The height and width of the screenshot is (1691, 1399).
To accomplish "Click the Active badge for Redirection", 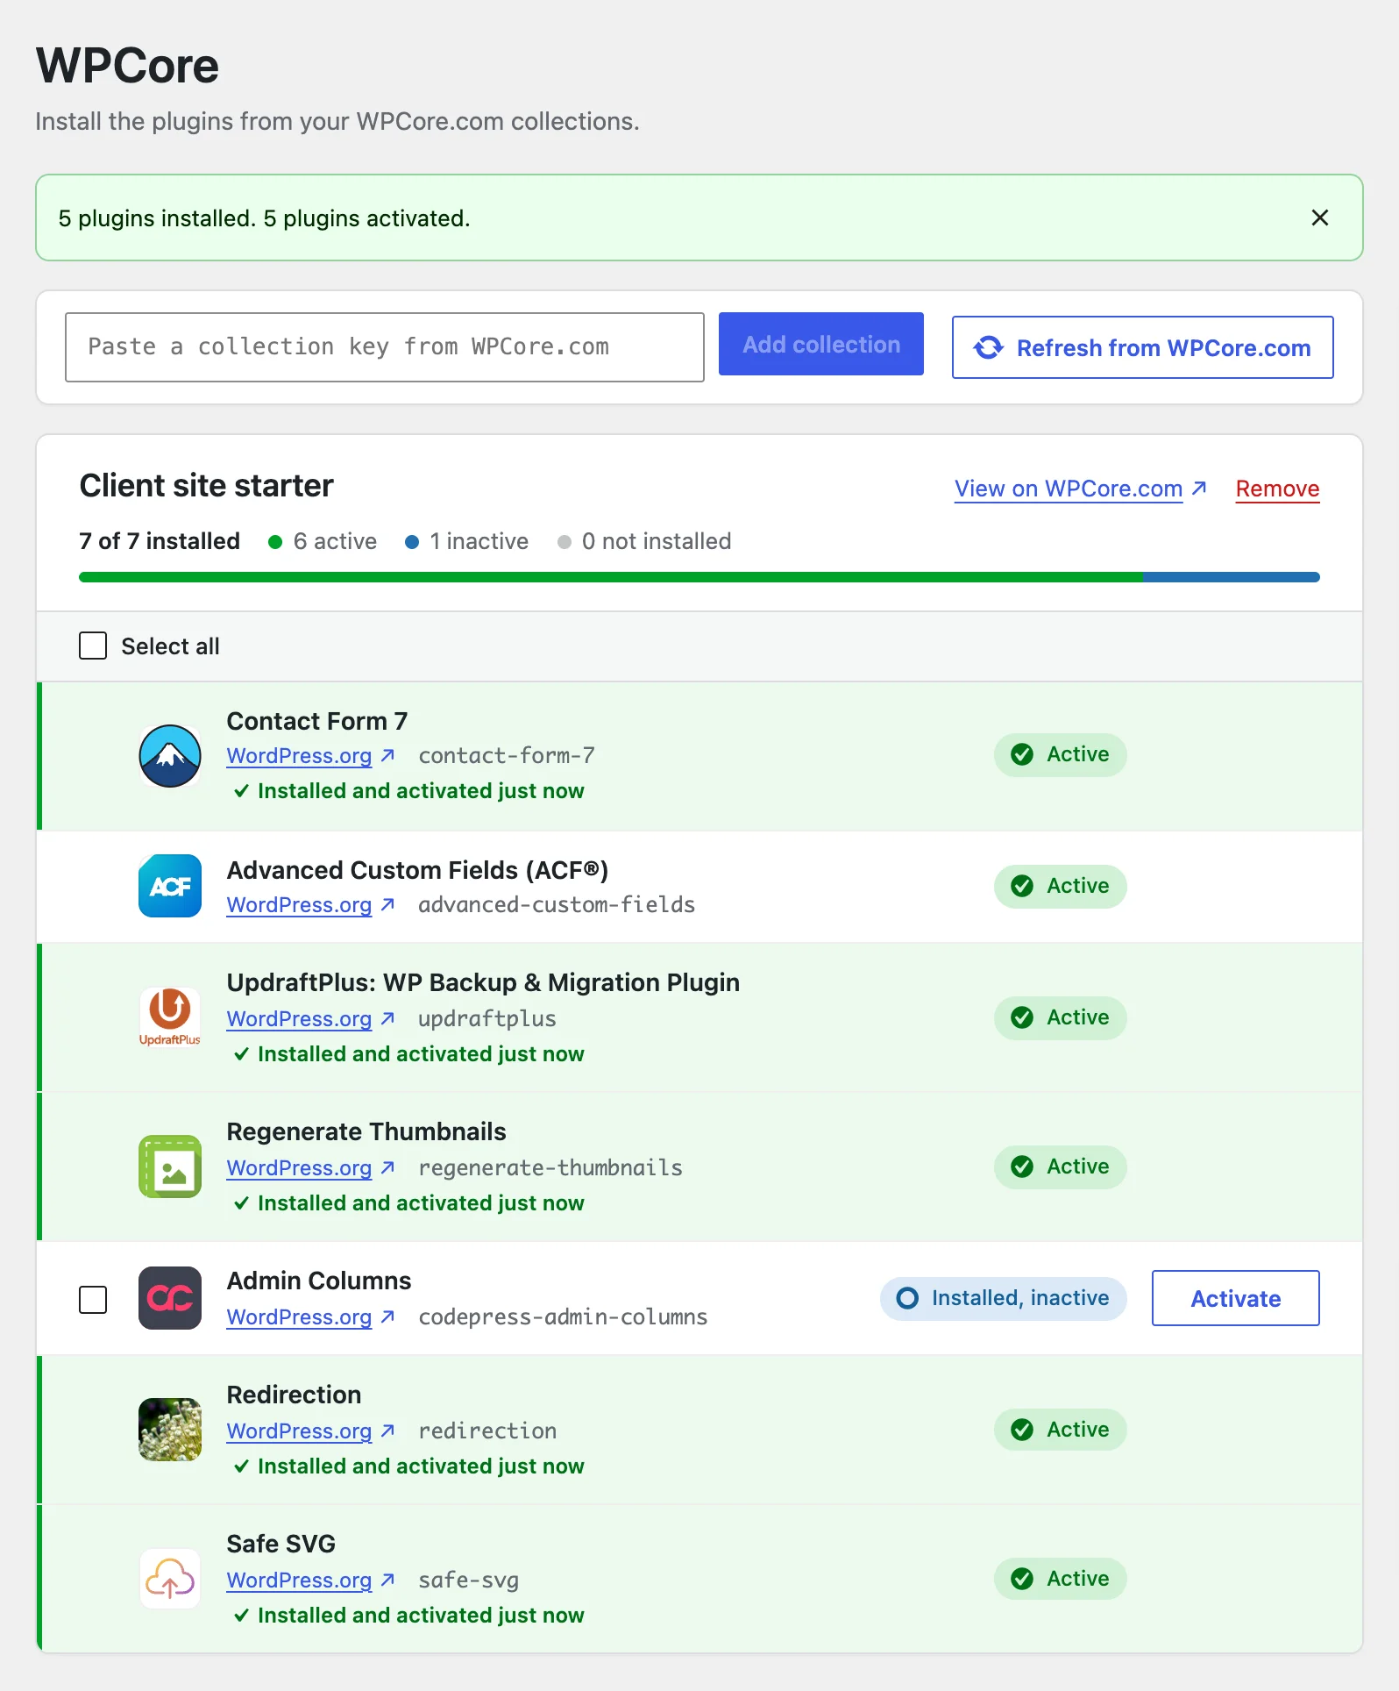I will (x=1061, y=1430).
